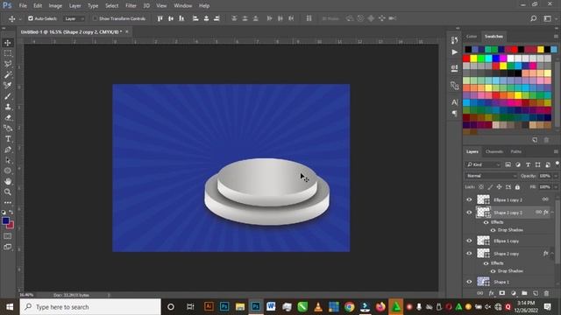Select the Horizontal Type tool
561x315 pixels.
point(8,139)
